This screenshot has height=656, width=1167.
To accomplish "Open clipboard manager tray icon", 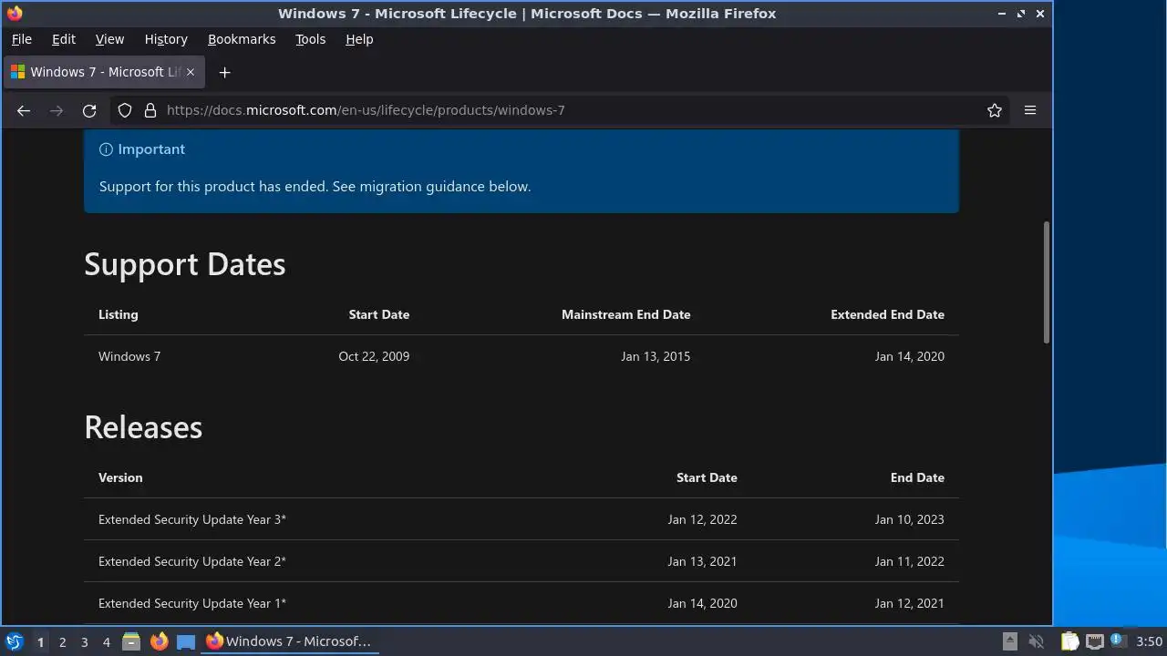I will (1069, 641).
